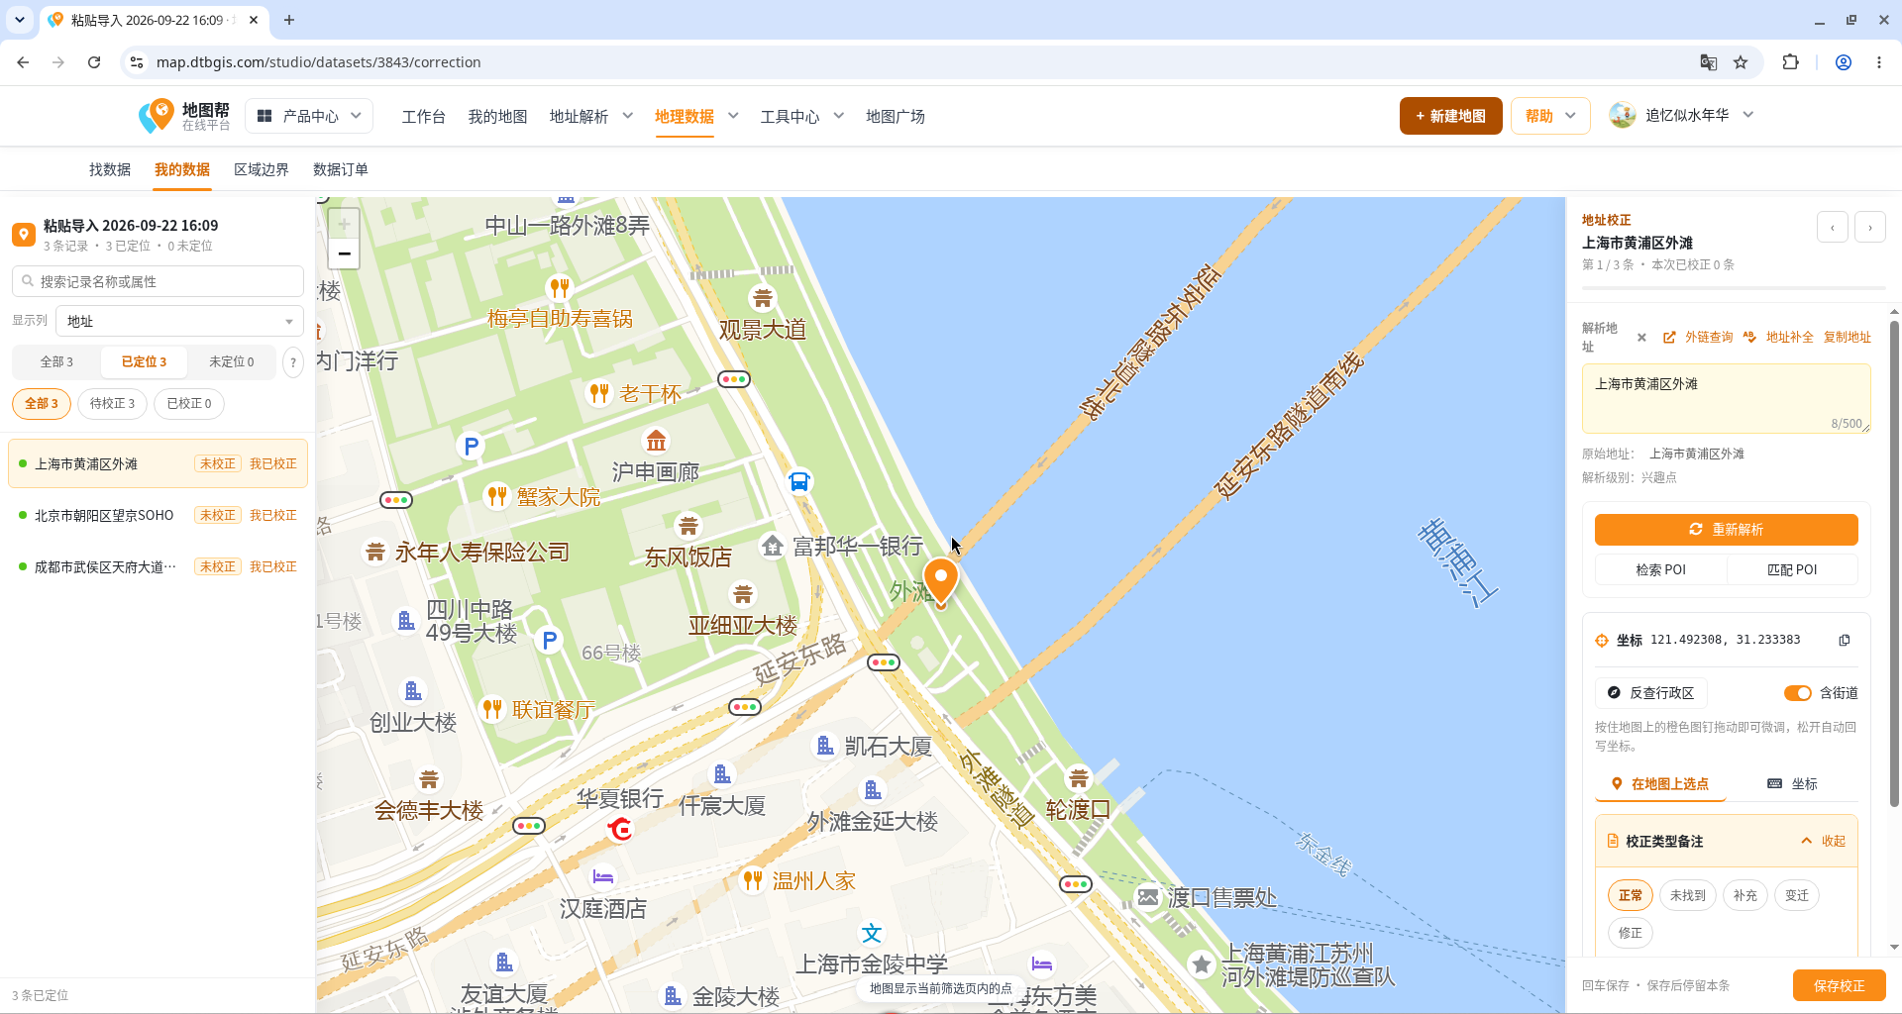The width and height of the screenshot is (1902, 1014).
Task: Expand the 地址解析 menu arrow
Action: [x=627, y=116]
